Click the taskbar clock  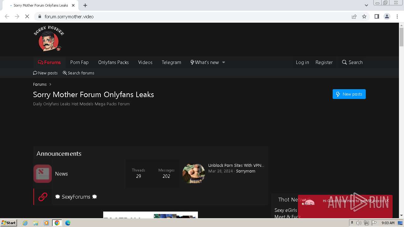[388, 223]
